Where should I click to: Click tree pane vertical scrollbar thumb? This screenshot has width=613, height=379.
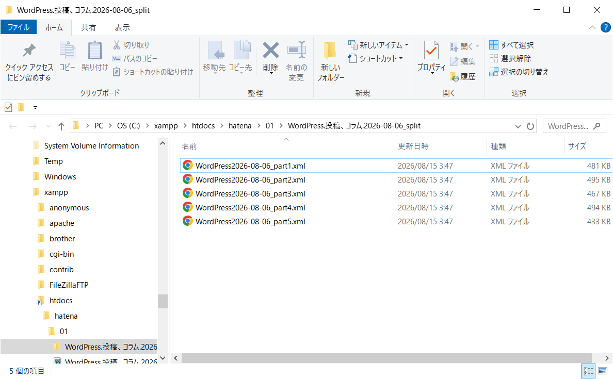pyautogui.click(x=163, y=301)
